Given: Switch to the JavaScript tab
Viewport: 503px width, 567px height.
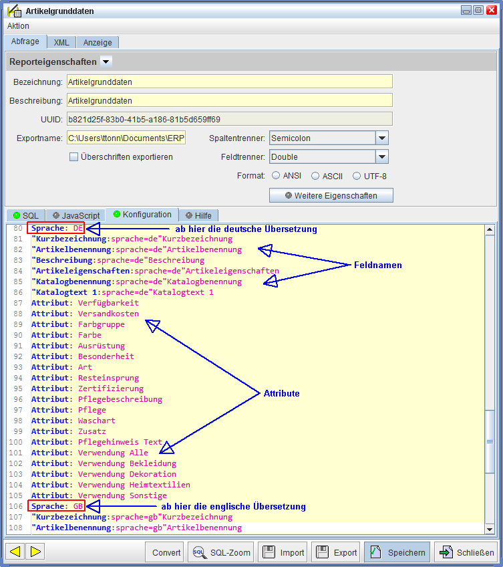Looking at the screenshot, I should [x=75, y=215].
